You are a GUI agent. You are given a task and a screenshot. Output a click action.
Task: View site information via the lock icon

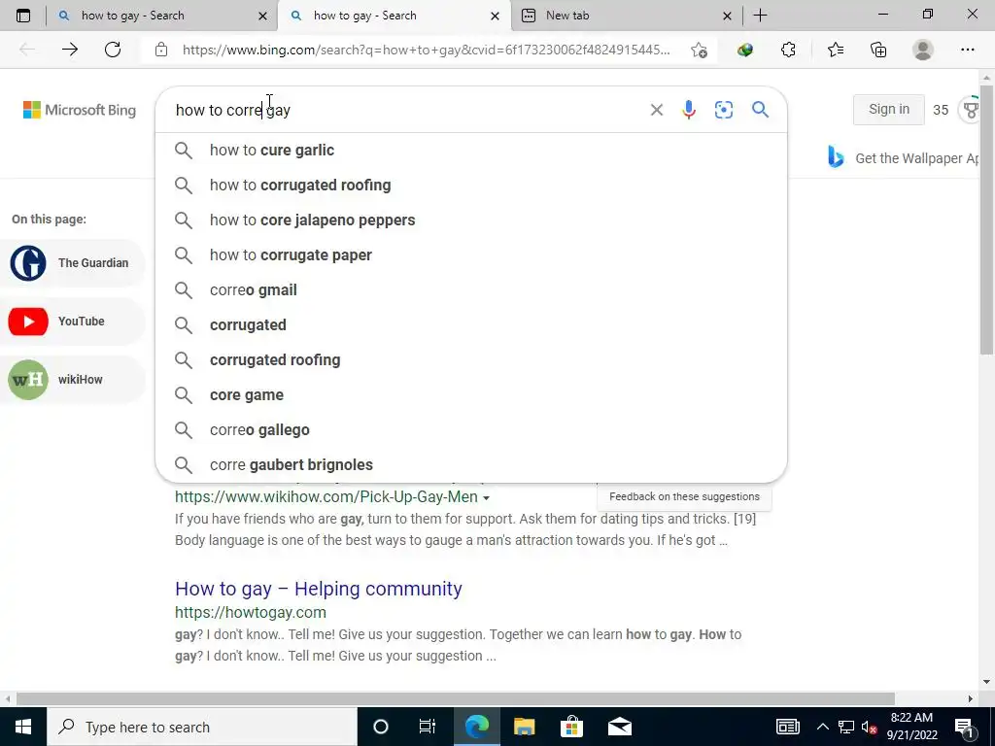coord(161,50)
